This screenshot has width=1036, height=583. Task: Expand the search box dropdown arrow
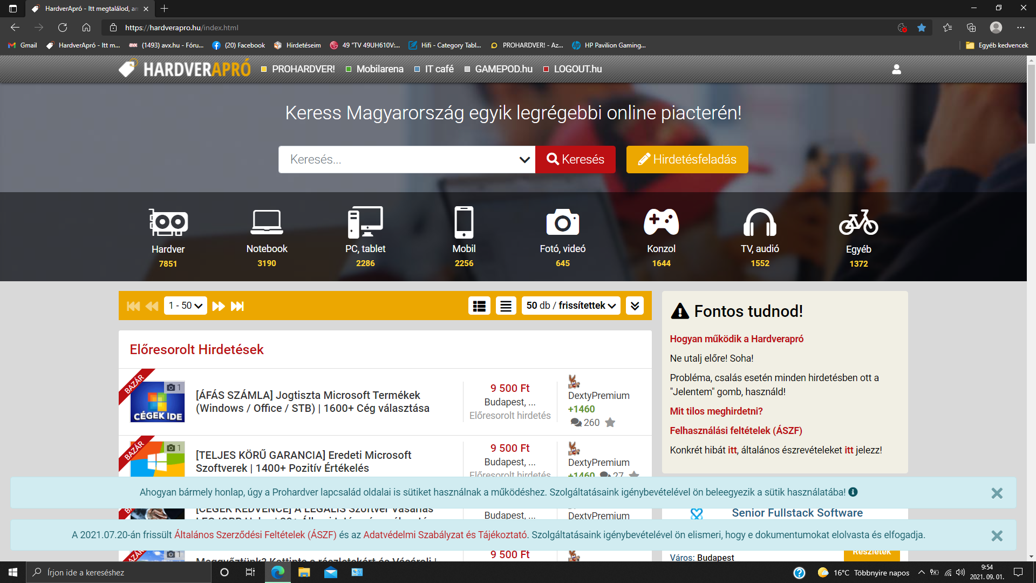[x=524, y=160]
